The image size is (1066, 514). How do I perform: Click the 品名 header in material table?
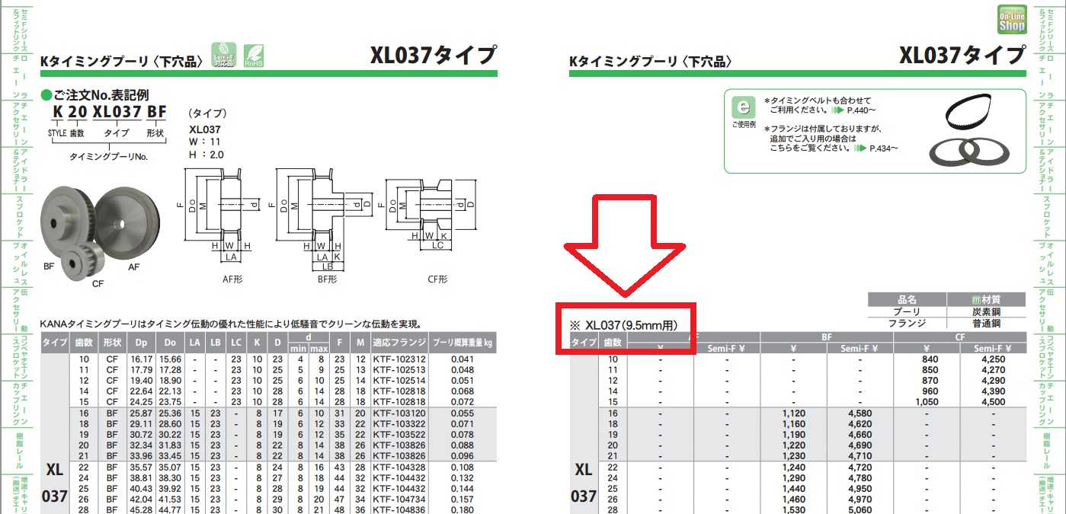[x=907, y=299]
